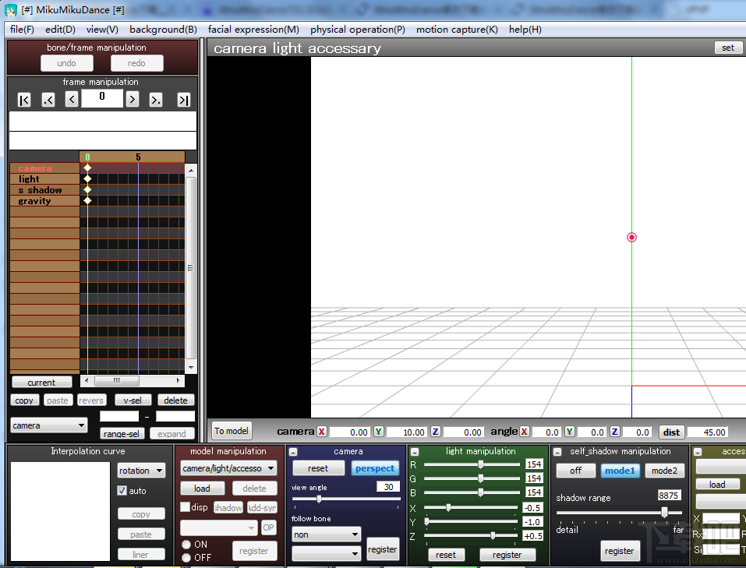Viewport: 746px width, 568px height.
Task: Expand the follow bone 'non' dropdown
Action: pyautogui.click(x=327, y=534)
